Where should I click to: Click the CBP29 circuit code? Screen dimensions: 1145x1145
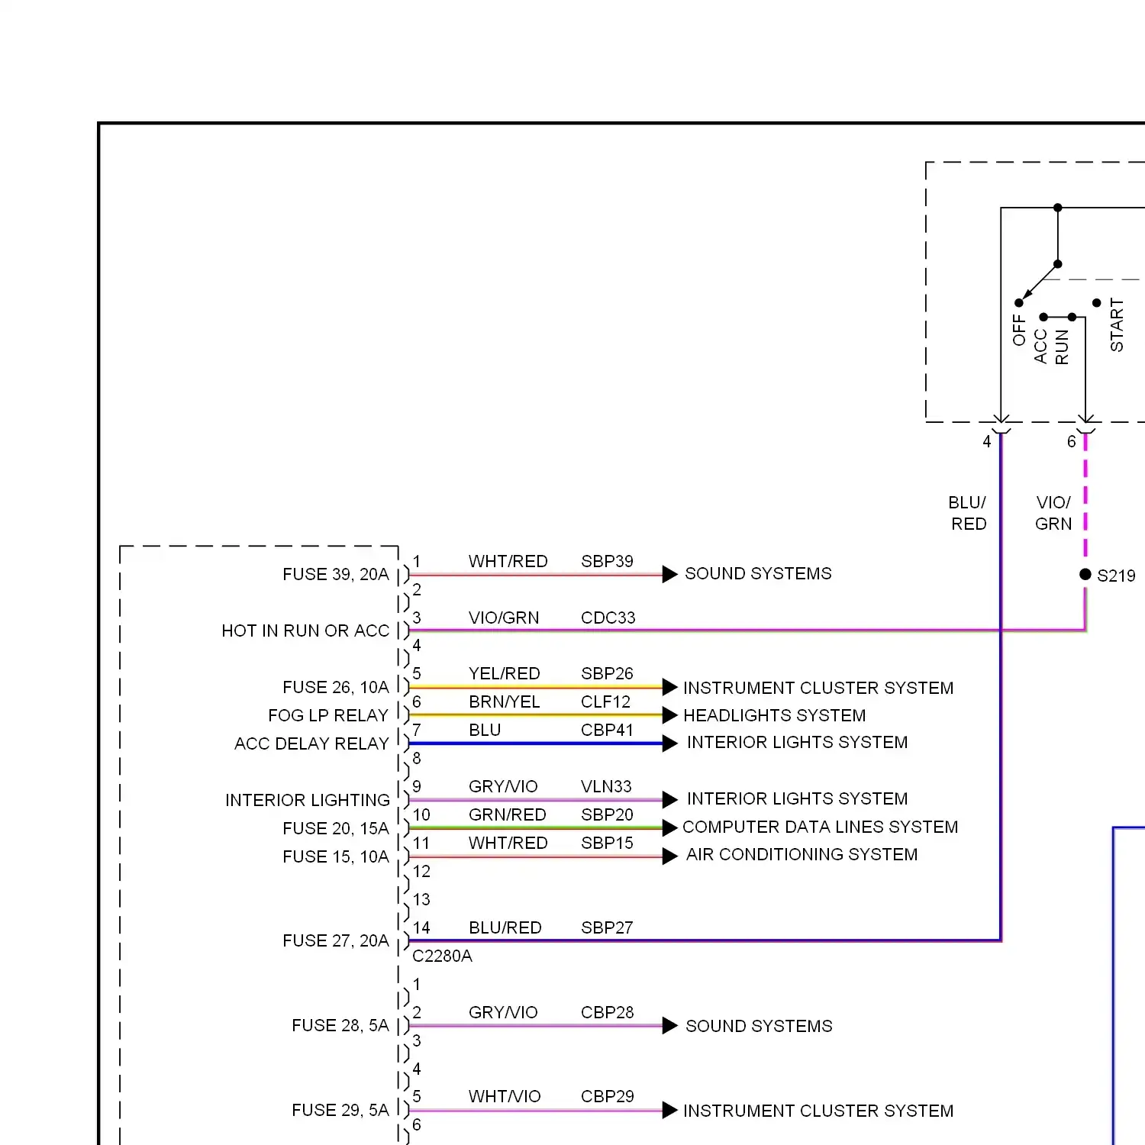coord(607,1096)
